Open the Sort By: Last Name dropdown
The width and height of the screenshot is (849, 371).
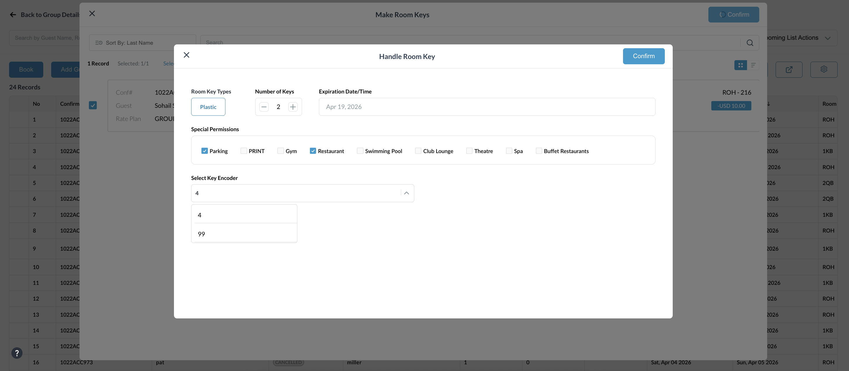click(142, 43)
